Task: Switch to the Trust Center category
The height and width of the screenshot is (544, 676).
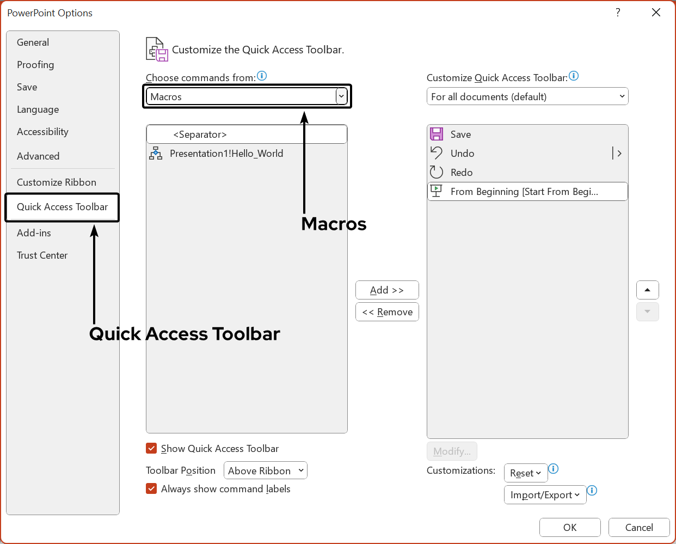Action: point(42,255)
